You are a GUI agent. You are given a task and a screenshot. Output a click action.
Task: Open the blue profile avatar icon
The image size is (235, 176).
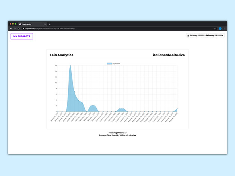coord(220,29)
